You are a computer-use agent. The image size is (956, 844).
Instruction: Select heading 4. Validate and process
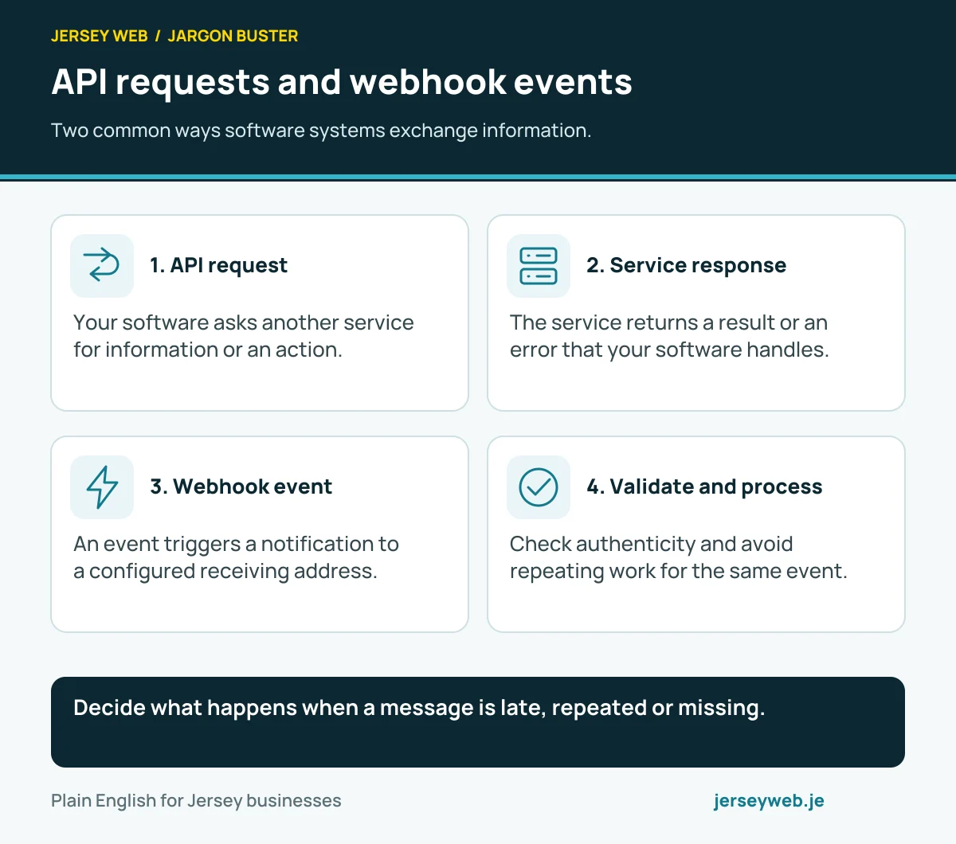(704, 486)
